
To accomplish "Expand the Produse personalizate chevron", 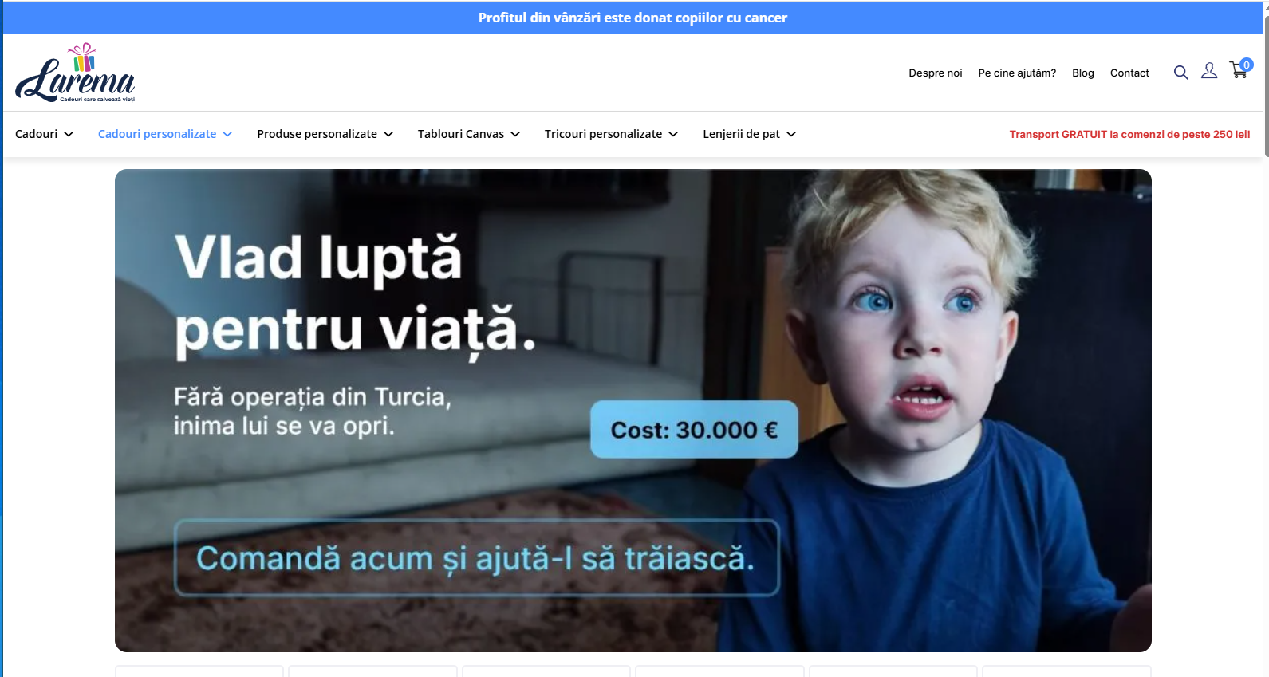I will 388,134.
